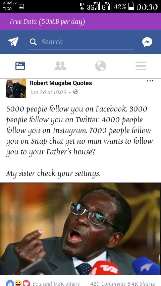Open the image notification status icon

pyautogui.click(x=21, y=7)
